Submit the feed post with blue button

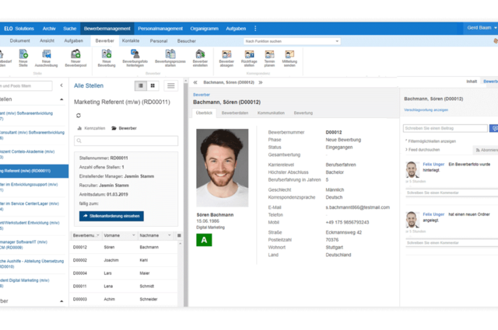494,128
